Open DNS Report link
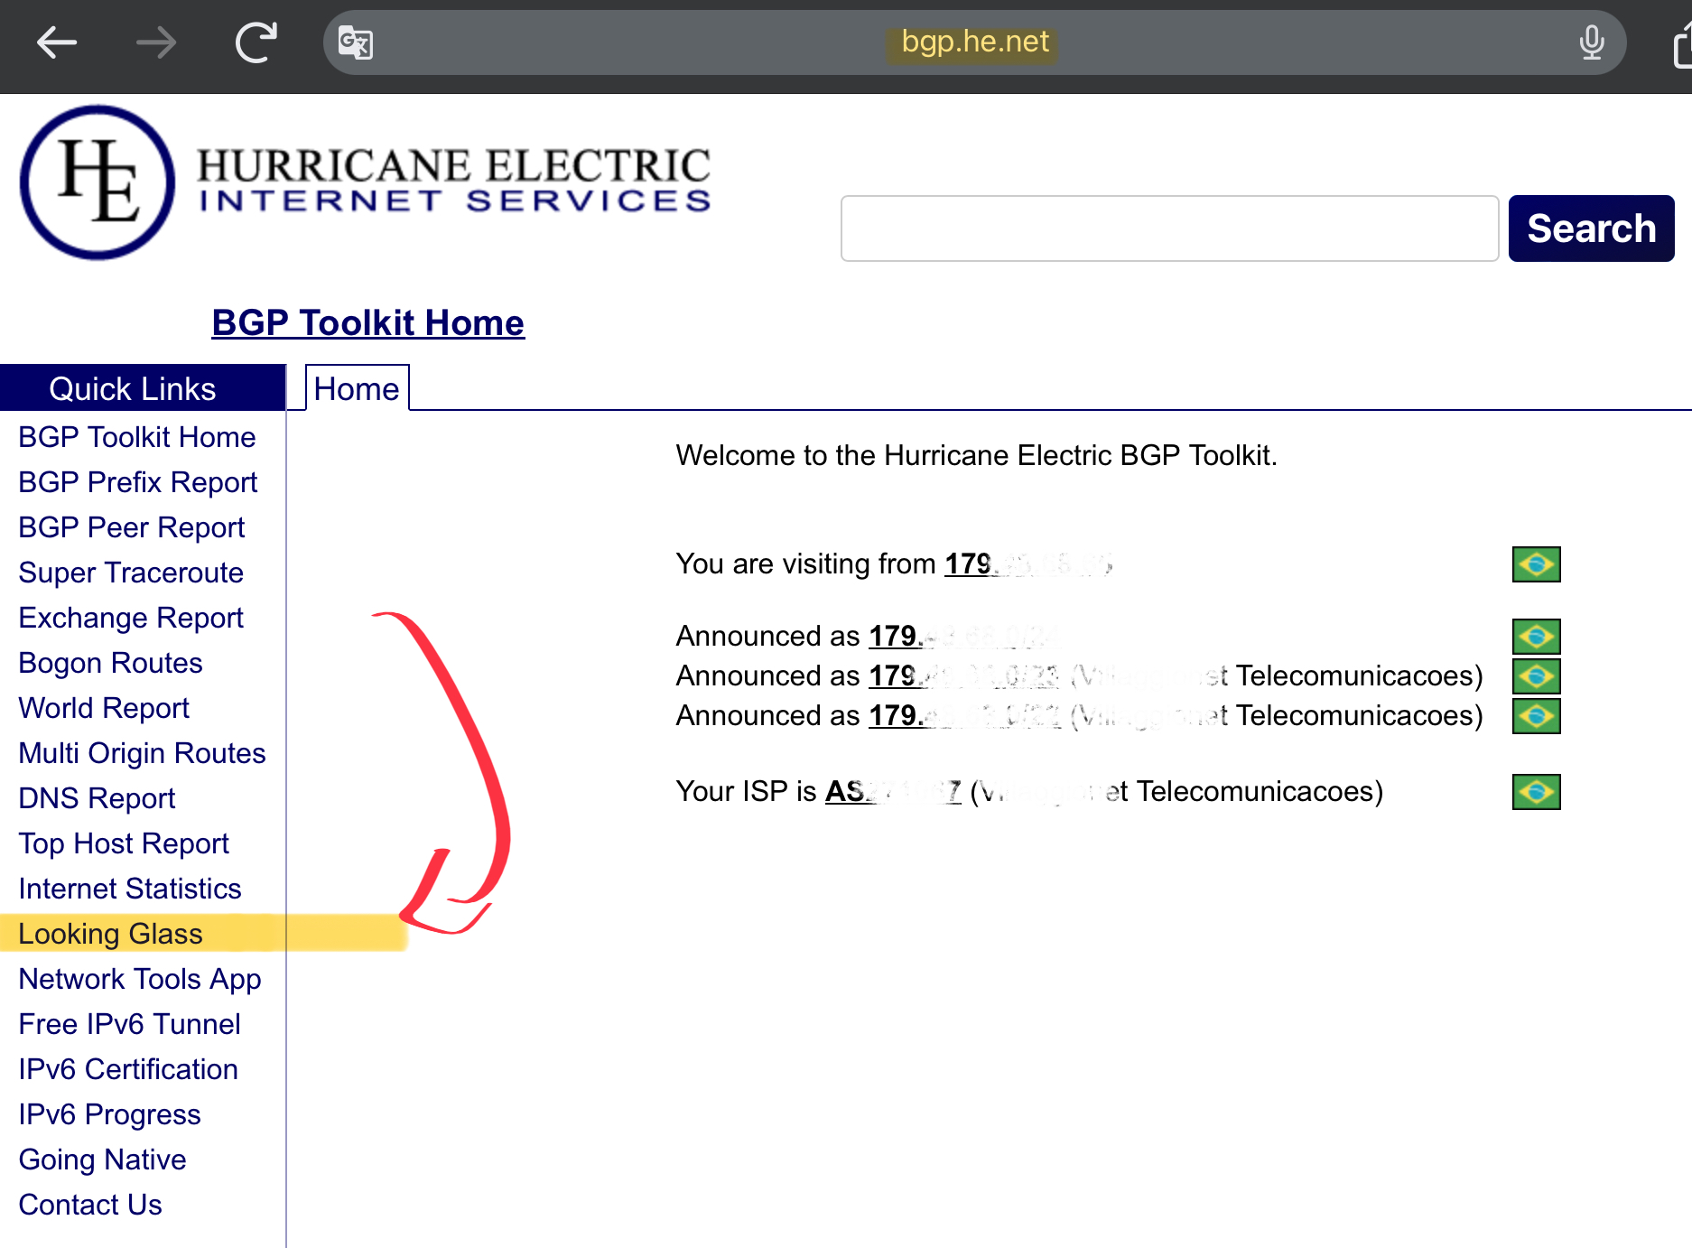This screenshot has height=1248, width=1692. [x=97, y=798]
